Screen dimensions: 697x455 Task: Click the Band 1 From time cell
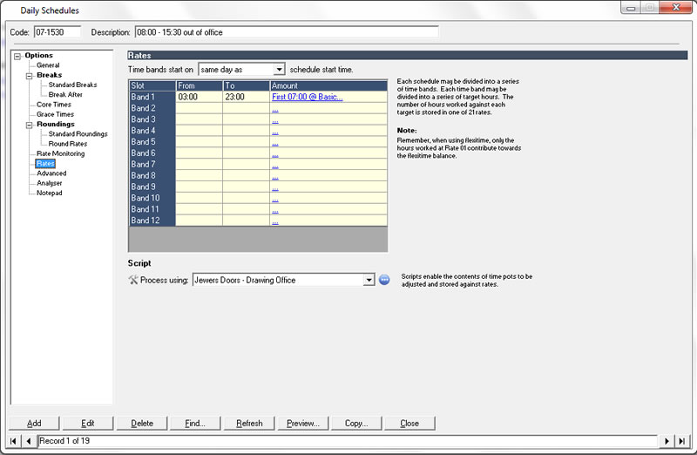[199, 97]
